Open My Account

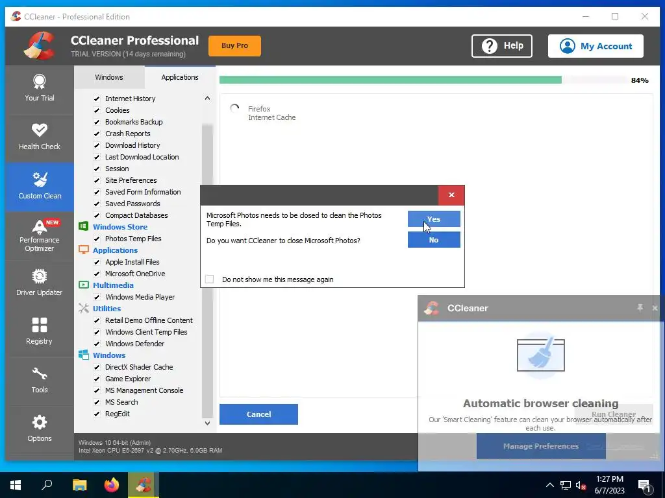pyautogui.click(x=596, y=46)
